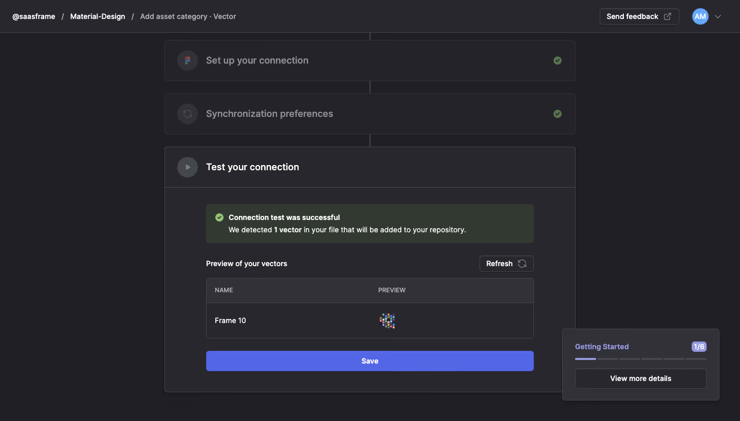
Task: Click the Getting Started progress bar
Action: (x=640, y=359)
